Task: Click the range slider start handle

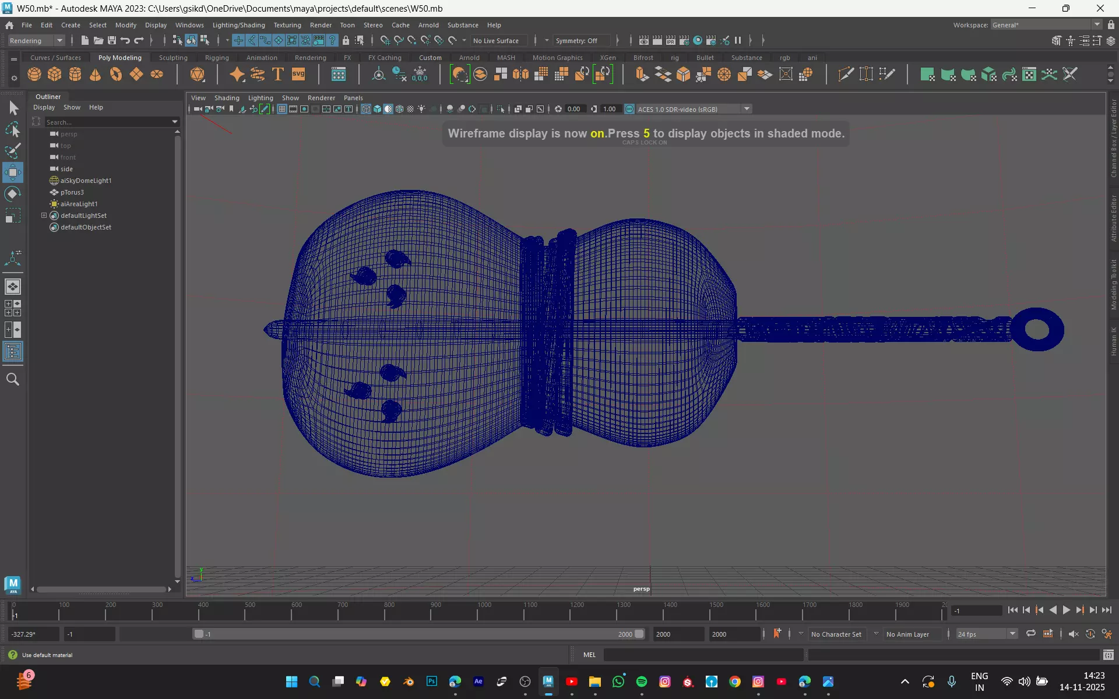Action: click(199, 634)
